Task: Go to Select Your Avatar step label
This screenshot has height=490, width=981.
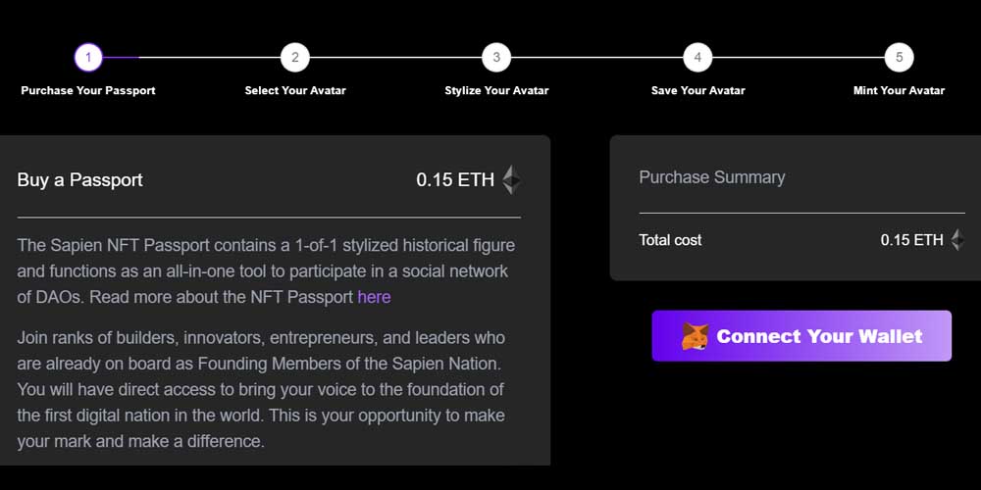Action: [x=295, y=90]
